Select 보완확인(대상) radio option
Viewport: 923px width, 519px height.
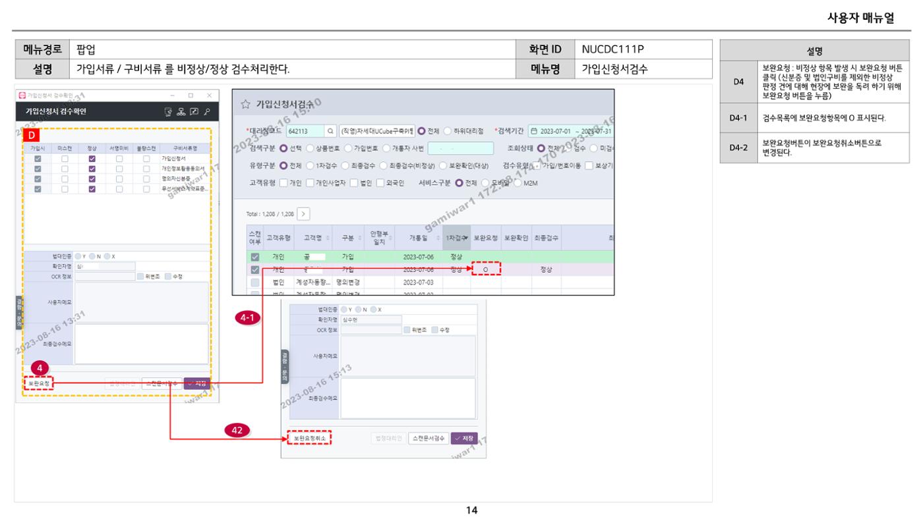(443, 165)
